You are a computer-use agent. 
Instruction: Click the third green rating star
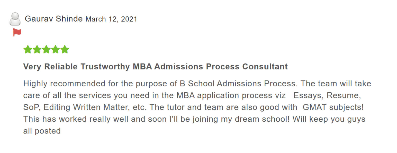[46, 49]
